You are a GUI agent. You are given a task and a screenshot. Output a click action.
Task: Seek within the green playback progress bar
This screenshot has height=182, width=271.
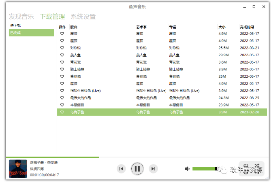point(52,157)
